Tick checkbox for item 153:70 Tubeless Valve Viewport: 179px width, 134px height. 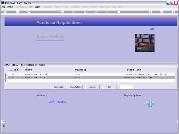(7, 78)
